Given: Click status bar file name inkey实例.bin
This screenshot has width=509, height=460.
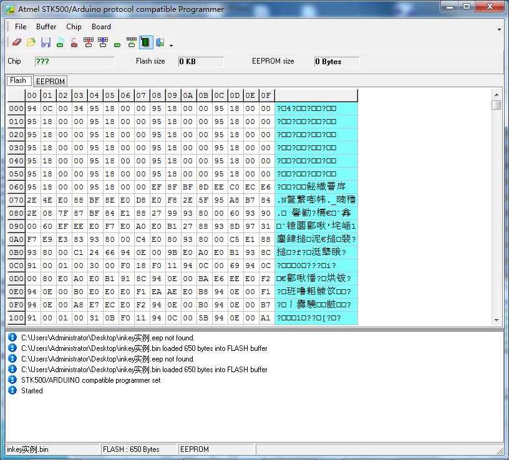Looking at the screenshot, I should point(28,449).
